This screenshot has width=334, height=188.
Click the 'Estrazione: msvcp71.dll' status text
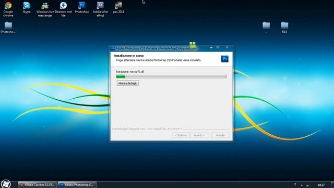pos(130,72)
